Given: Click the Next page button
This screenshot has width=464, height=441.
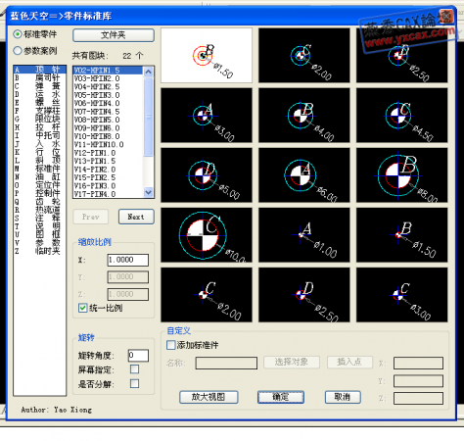Looking at the screenshot, I should click(136, 217).
